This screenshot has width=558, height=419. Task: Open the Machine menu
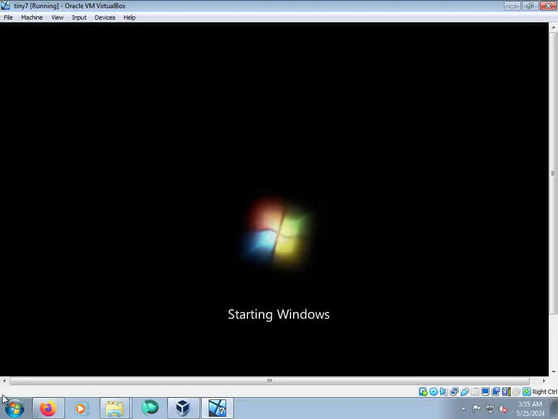click(32, 17)
